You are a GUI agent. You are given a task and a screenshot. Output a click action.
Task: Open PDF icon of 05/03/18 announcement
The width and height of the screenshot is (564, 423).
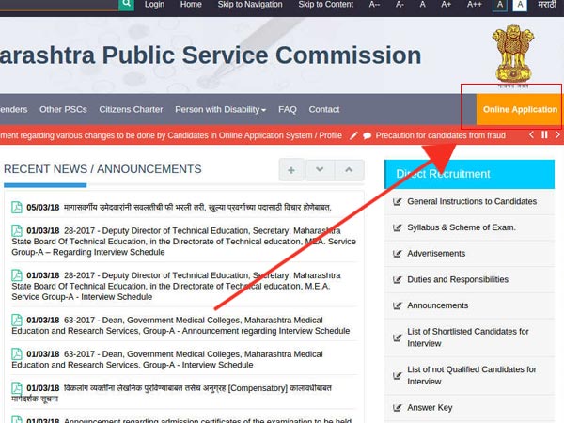click(x=17, y=207)
